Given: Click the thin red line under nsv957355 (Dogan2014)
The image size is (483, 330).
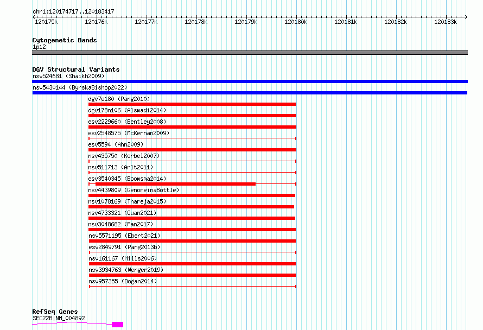Looking at the screenshot, I should 193,287.
